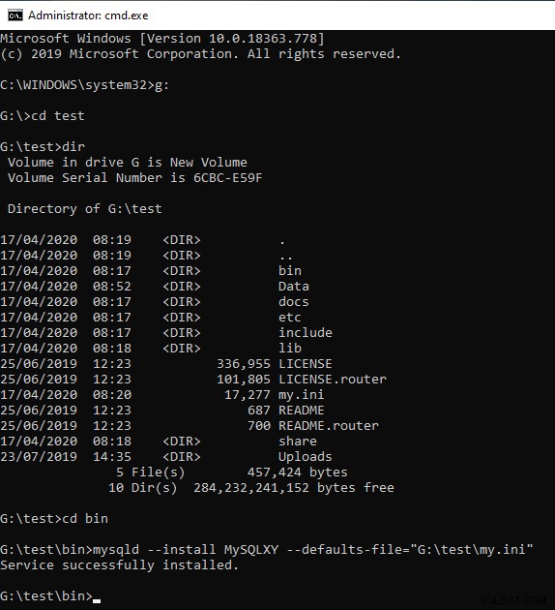
Task: Click the Windows version number line
Action: point(162,39)
